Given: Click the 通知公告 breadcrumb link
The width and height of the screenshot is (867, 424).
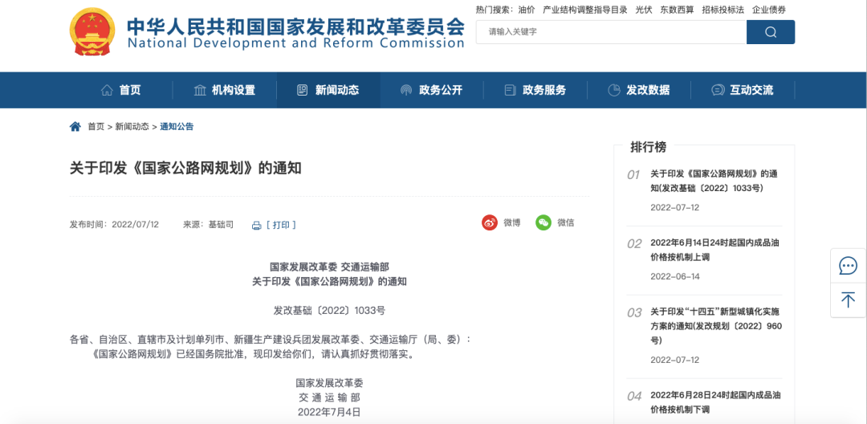Looking at the screenshot, I should pos(177,127).
